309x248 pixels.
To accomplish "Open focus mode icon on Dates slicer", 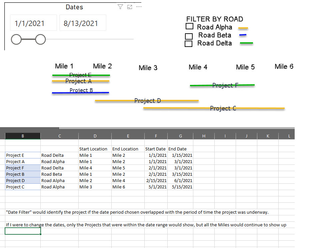I will coord(130,7).
